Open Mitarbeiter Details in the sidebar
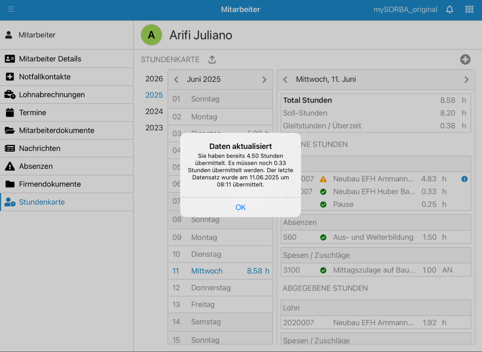This screenshot has width=482, height=352. 50,59
